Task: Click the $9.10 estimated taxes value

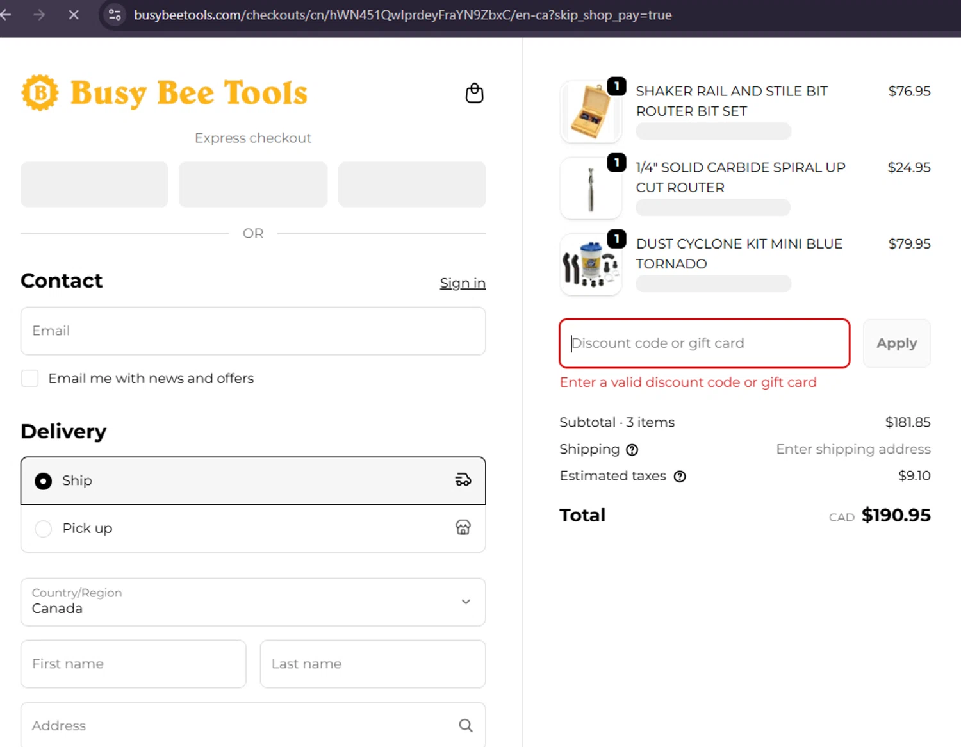Action: [914, 475]
